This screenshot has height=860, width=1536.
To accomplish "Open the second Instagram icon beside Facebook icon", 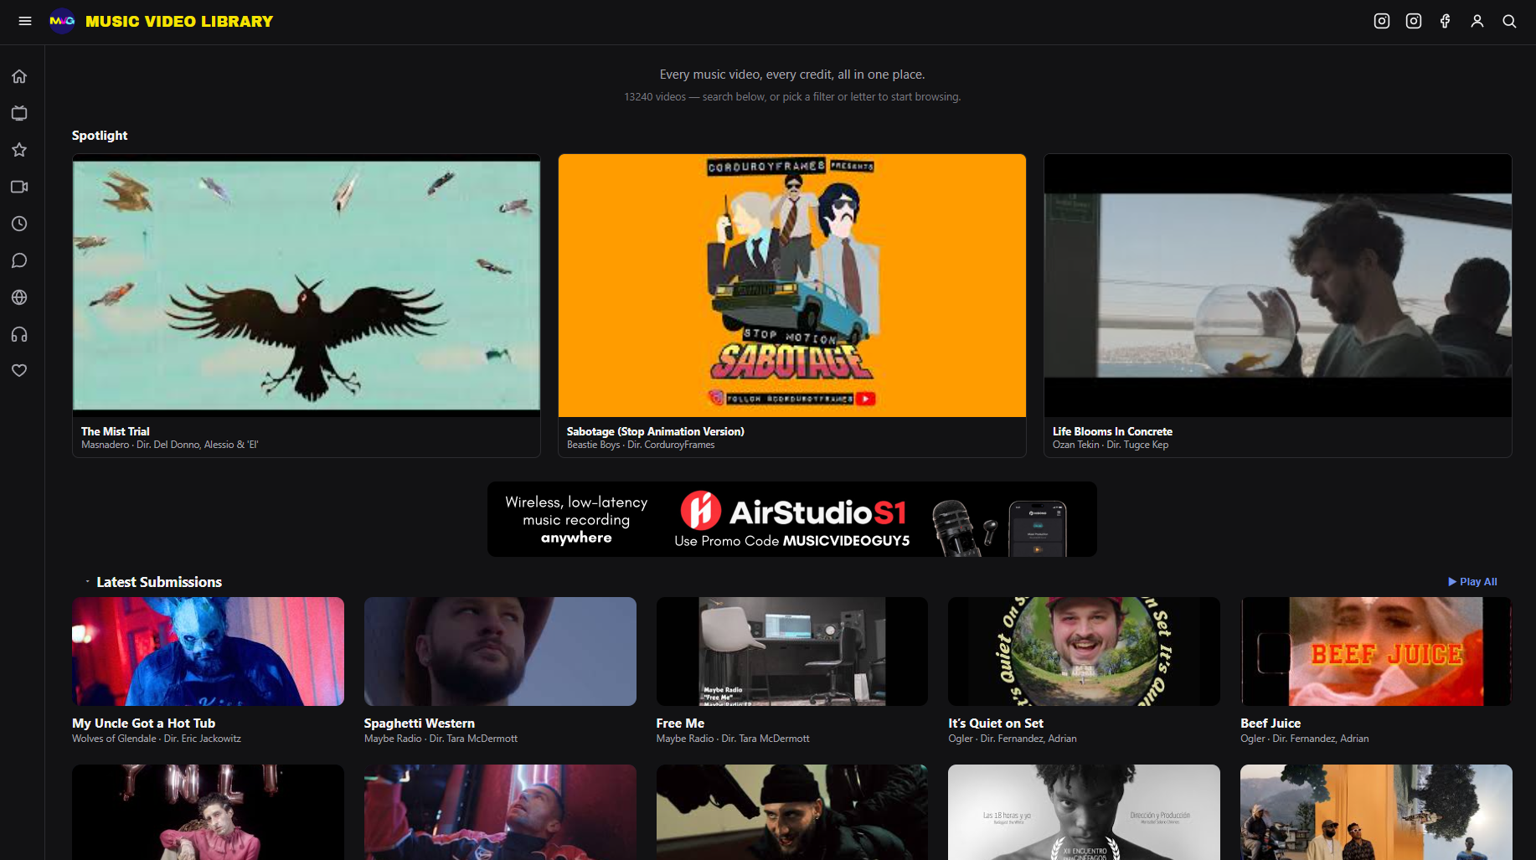I will [x=1414, y=21].
